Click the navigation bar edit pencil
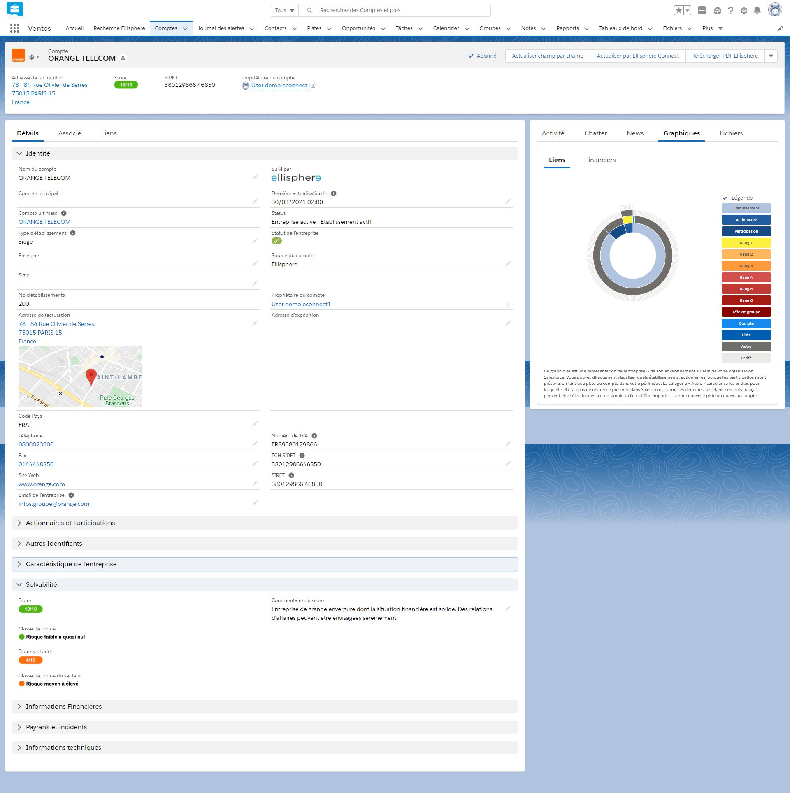Image resolution: width=790 pixels, height=793 pixels. [780, 28]
